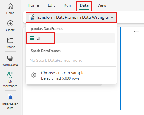Click the blue vertical cell bar

120,68
